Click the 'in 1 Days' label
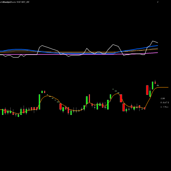 coord(164,107)
